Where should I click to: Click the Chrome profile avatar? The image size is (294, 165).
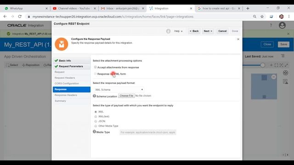281,16
